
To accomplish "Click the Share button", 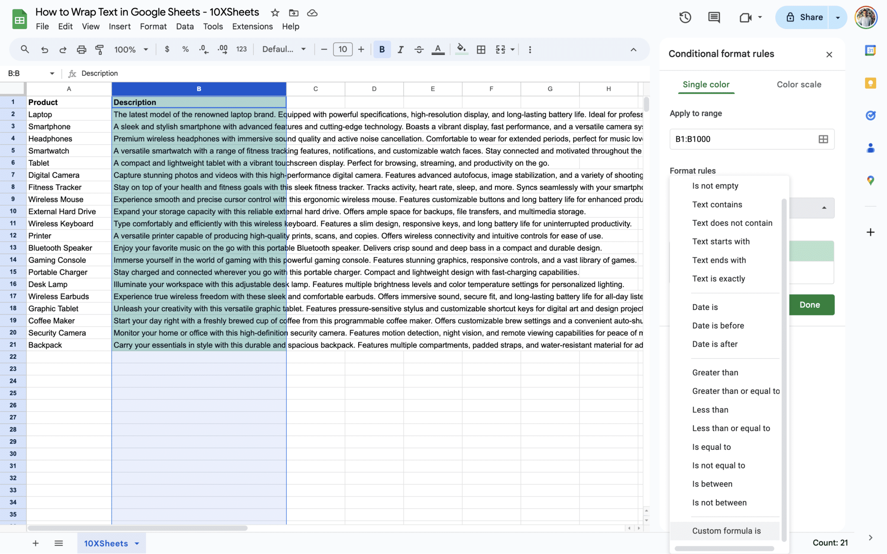I will [x=804, y=17].
